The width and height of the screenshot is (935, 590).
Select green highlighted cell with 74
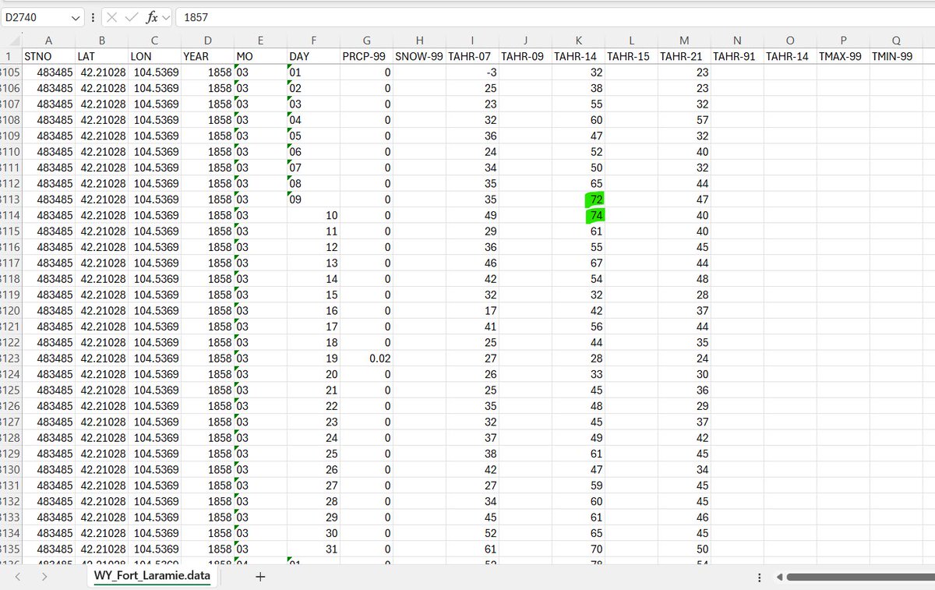pos(578,215)
